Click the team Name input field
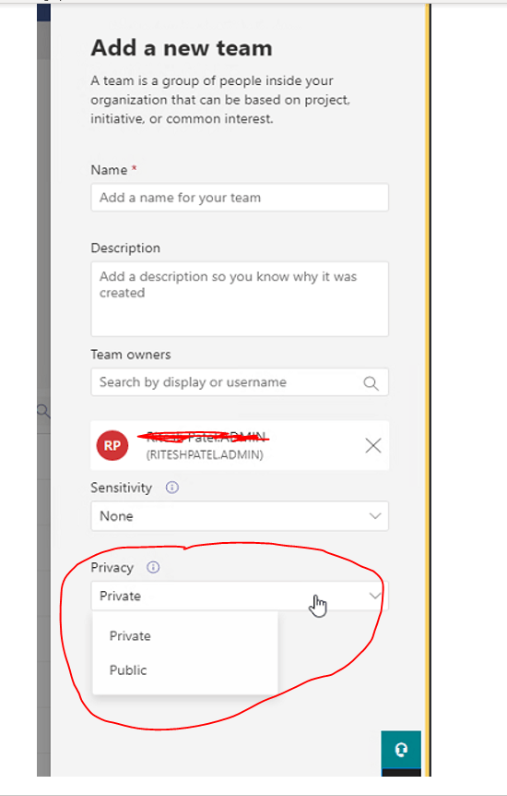This screenshot has height=796, width=507. click(x=240, y=198)
